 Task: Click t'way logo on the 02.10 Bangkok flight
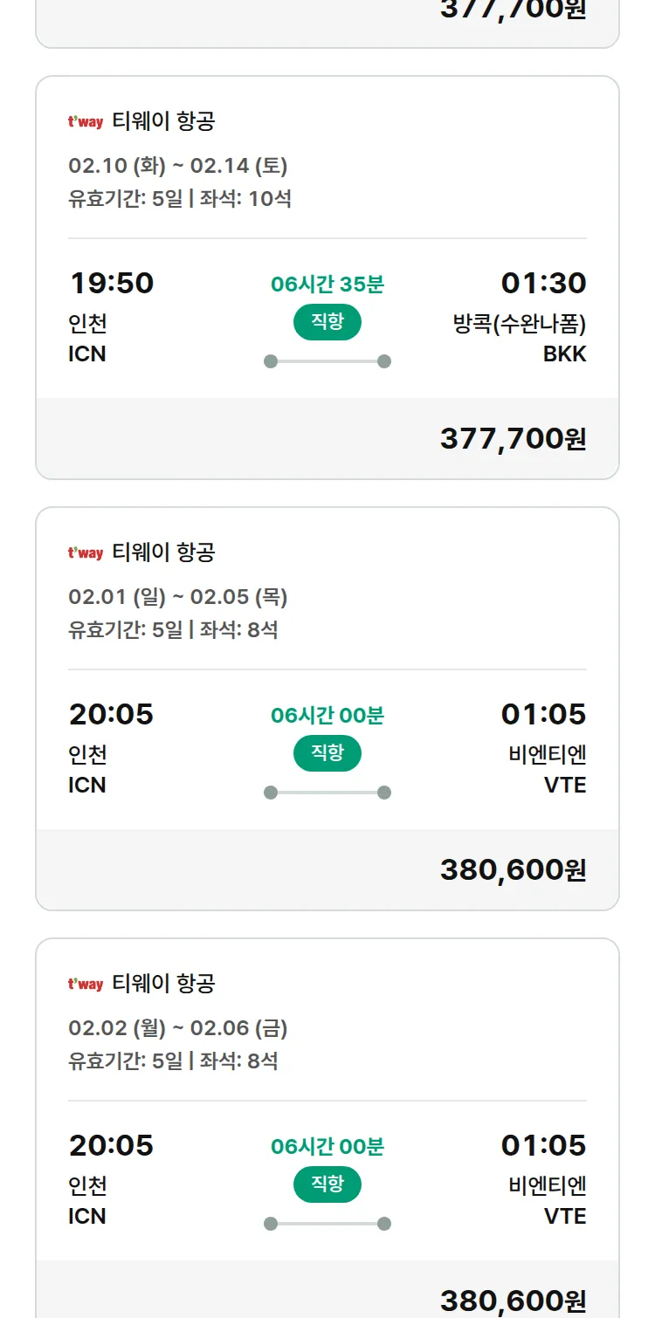(x=86, y=122)
